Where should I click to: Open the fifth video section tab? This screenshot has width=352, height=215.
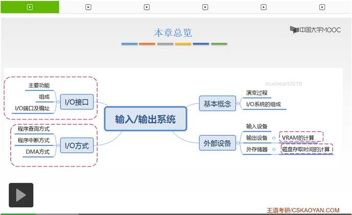pos(264,7)
